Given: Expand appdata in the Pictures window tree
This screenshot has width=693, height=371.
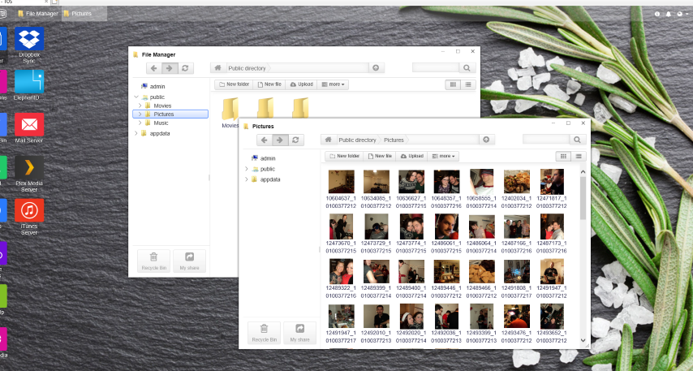Looking at the screenshot, I should click(x=247, y=179).
